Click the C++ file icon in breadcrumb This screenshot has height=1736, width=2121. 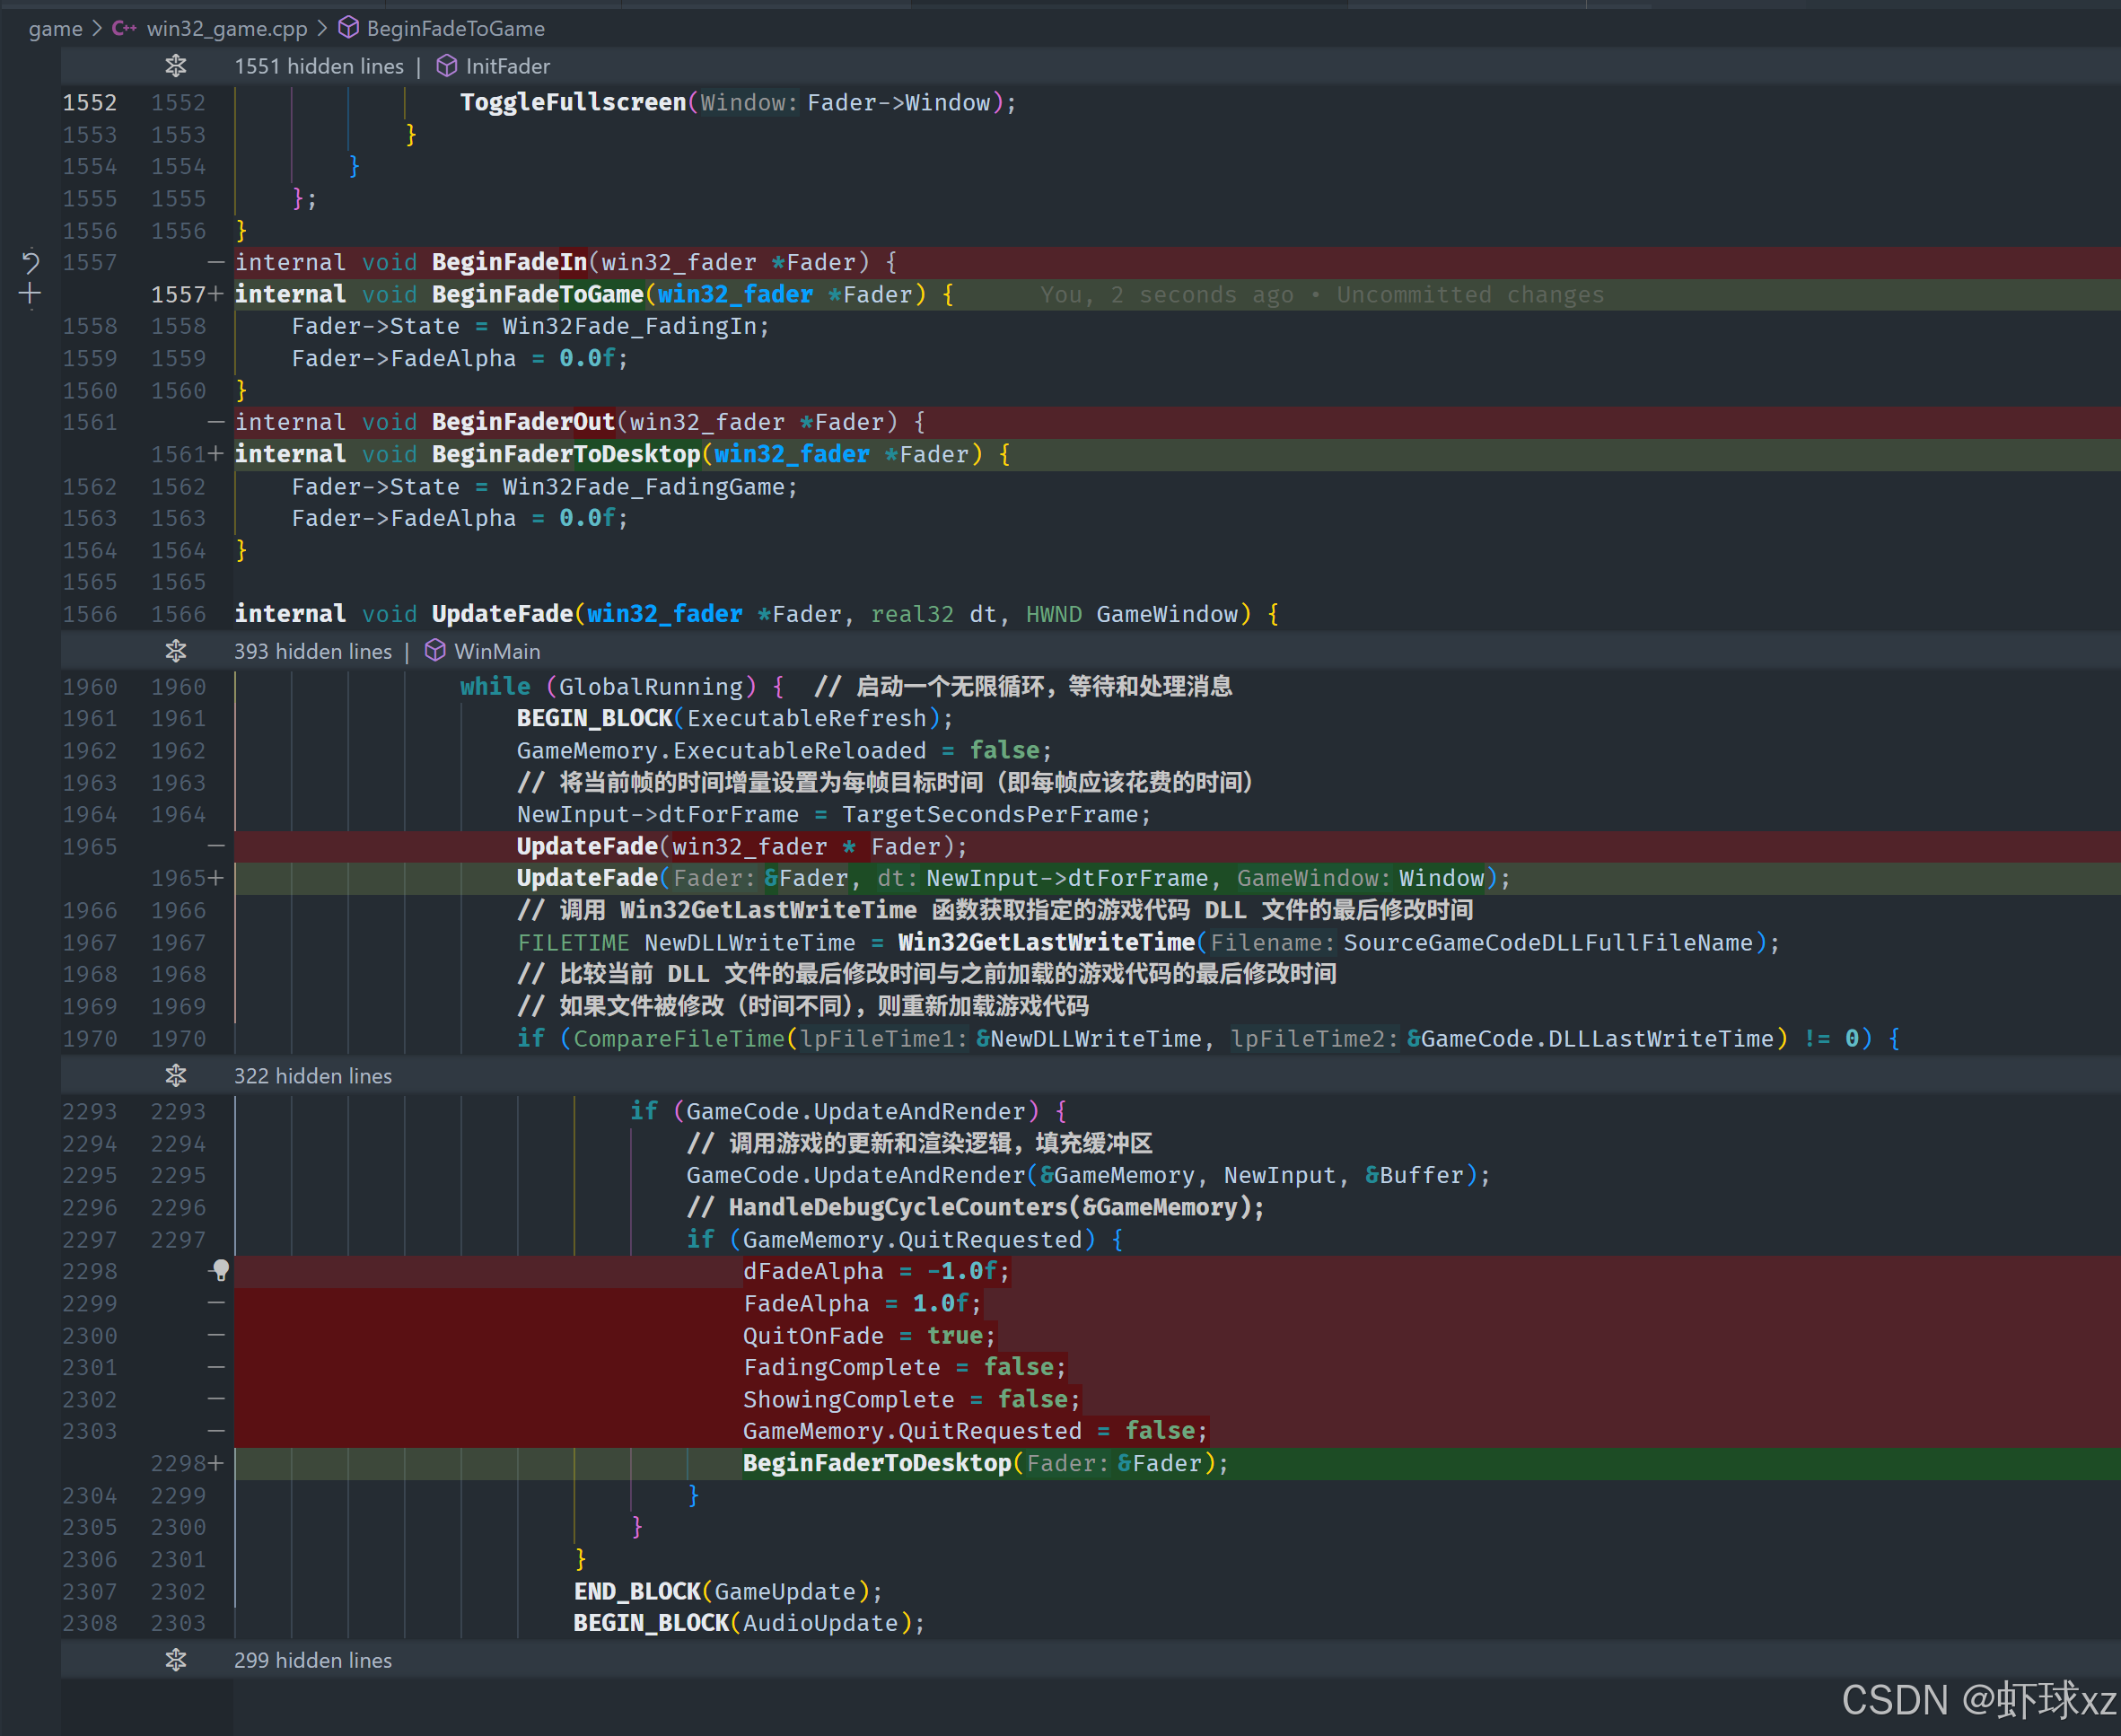pyautogui.click(x=124, y=28)
